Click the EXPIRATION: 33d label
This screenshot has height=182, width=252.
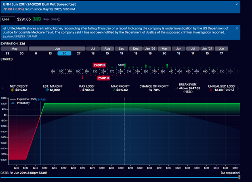(x=13, y=44)
